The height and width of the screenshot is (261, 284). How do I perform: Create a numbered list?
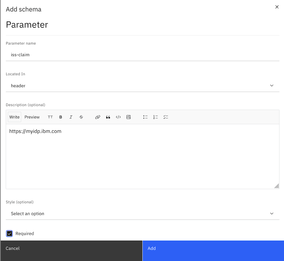pyautogui.click(x=155, y=117)
